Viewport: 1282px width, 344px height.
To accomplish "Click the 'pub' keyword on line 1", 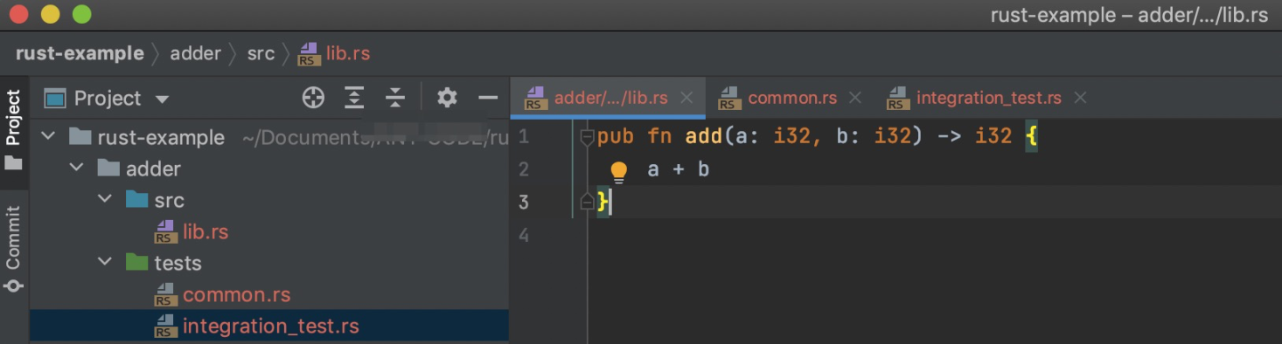I will coord(616,137).
